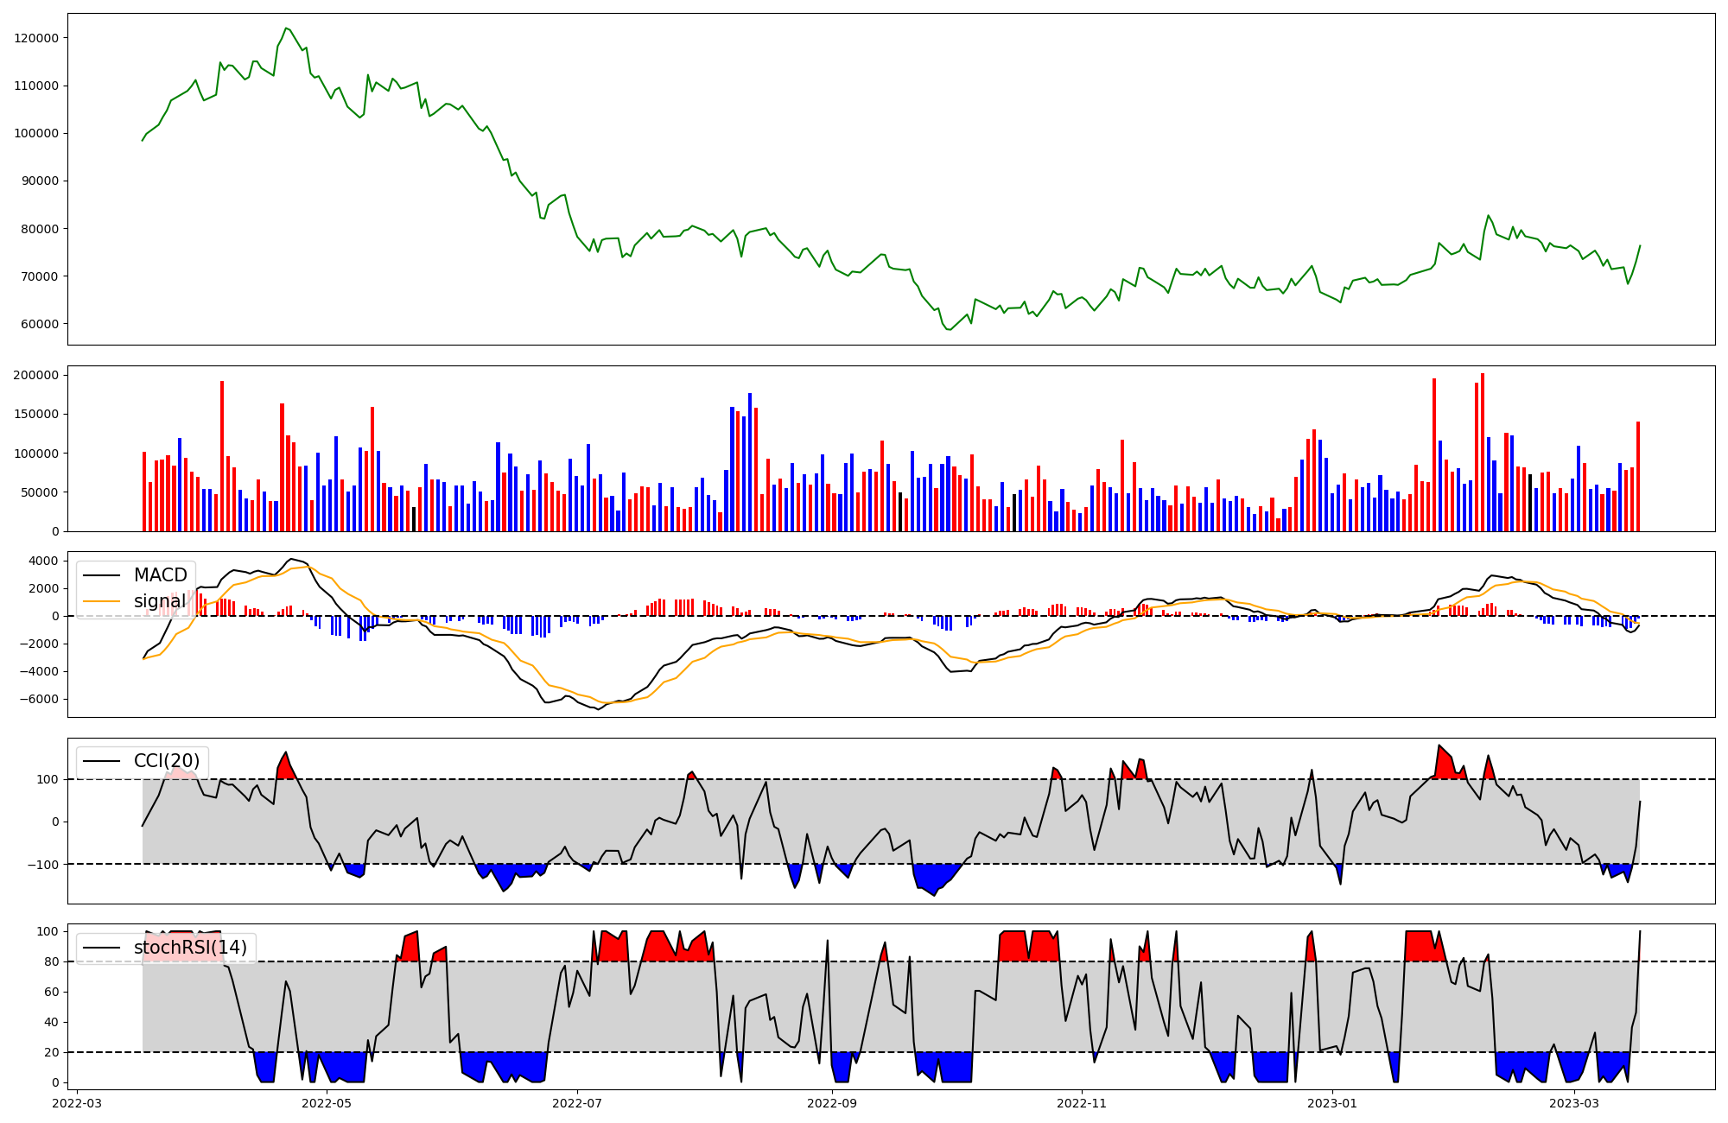Click the 120000 price axis tick label
Viewport: 1728px width, 1123px height.
(x=36, y=38)
